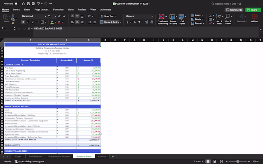The image size is (263, 164).
Task: Copy the selected cells
Action: coord(13,19)
